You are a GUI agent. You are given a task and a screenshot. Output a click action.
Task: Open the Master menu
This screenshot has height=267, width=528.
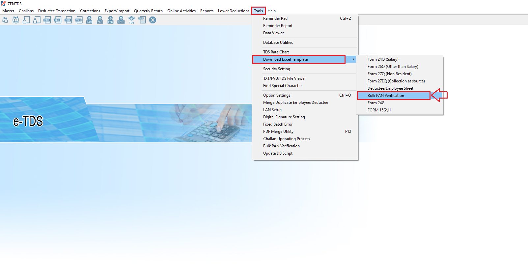(x=8, y=11)
